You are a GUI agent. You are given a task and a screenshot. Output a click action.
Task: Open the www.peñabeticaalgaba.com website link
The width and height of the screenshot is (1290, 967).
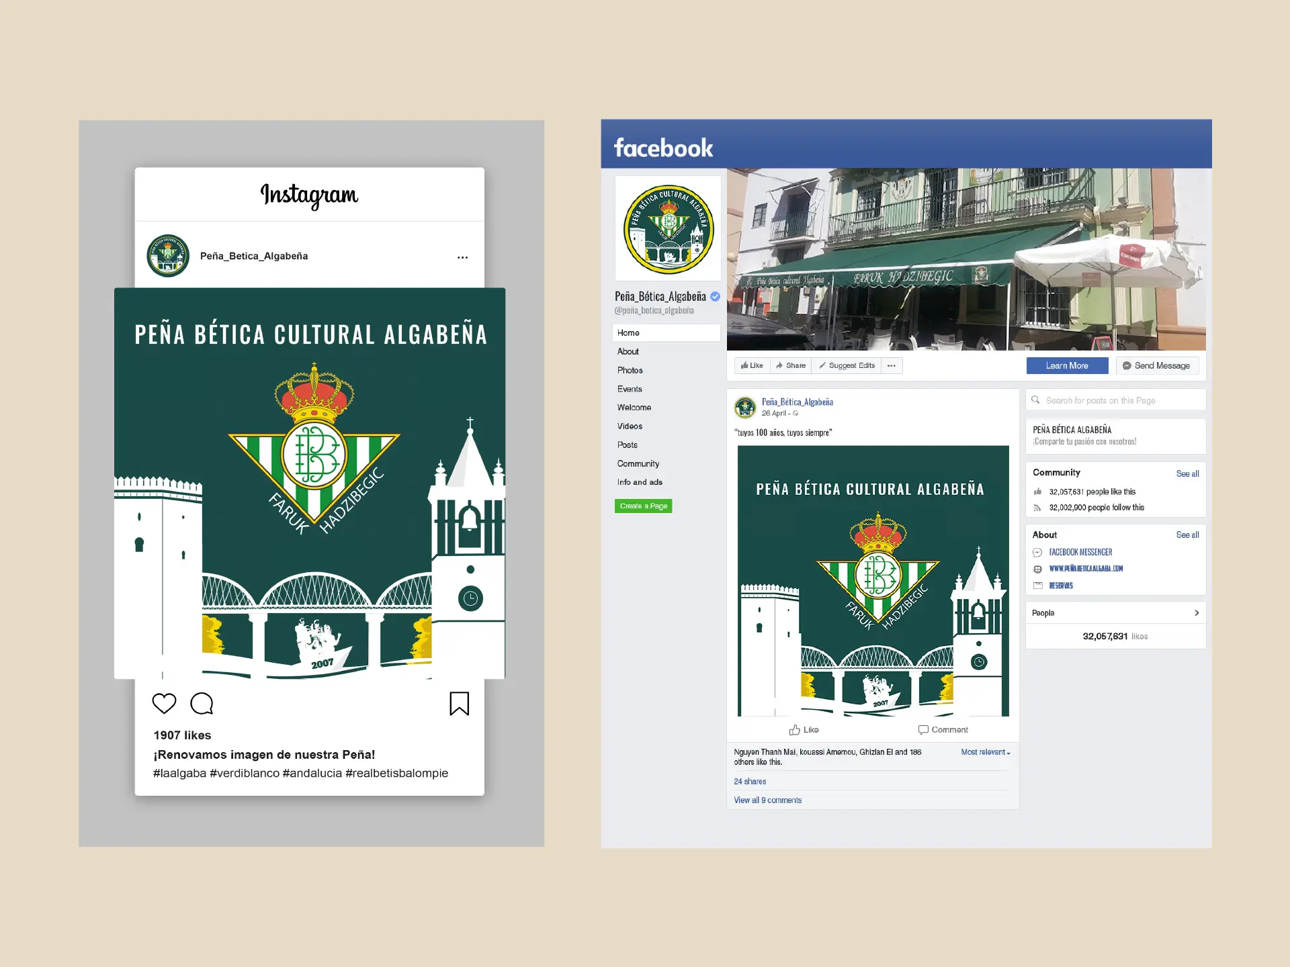point(1086,569)
